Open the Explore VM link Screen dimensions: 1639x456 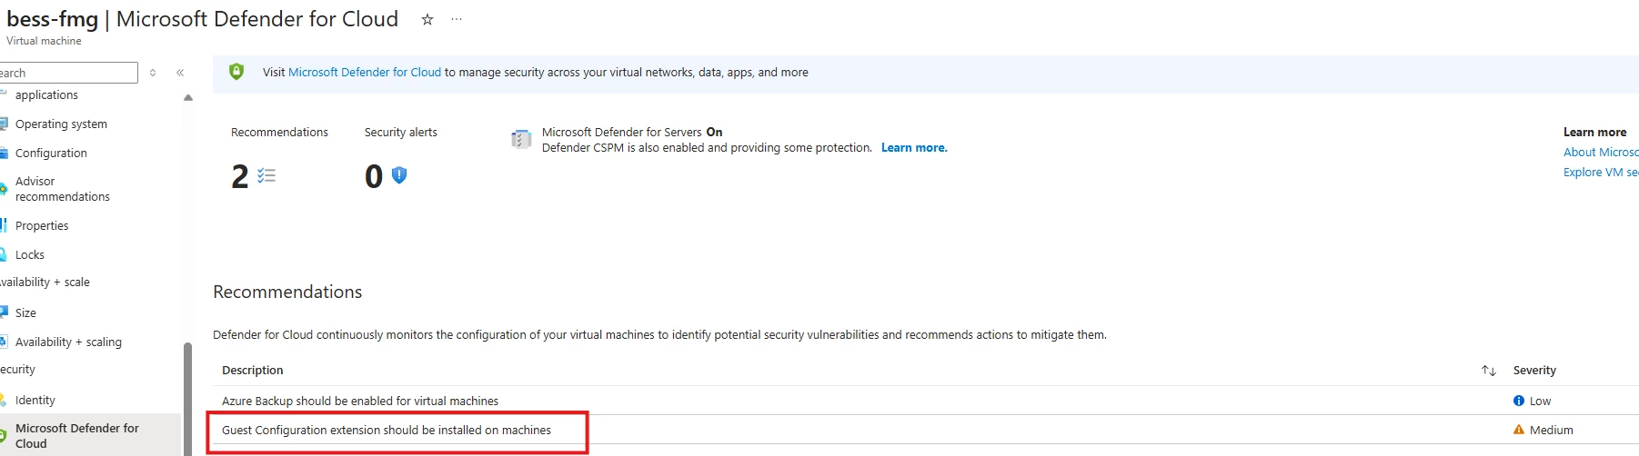pos(1601,172)
